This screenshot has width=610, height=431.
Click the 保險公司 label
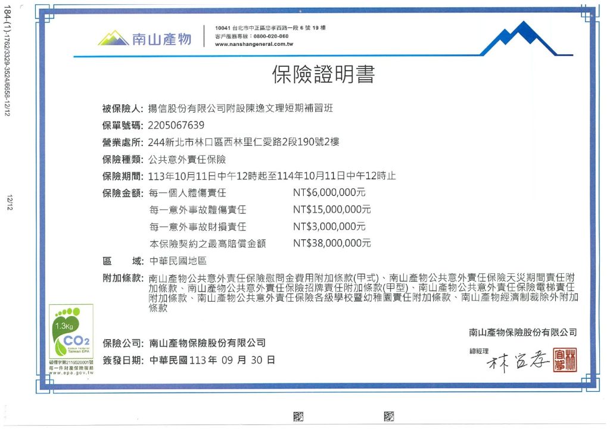click(x=123, y=343)
